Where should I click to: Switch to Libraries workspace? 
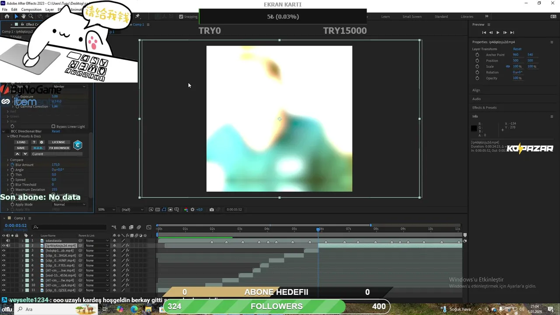coord(467,17)
